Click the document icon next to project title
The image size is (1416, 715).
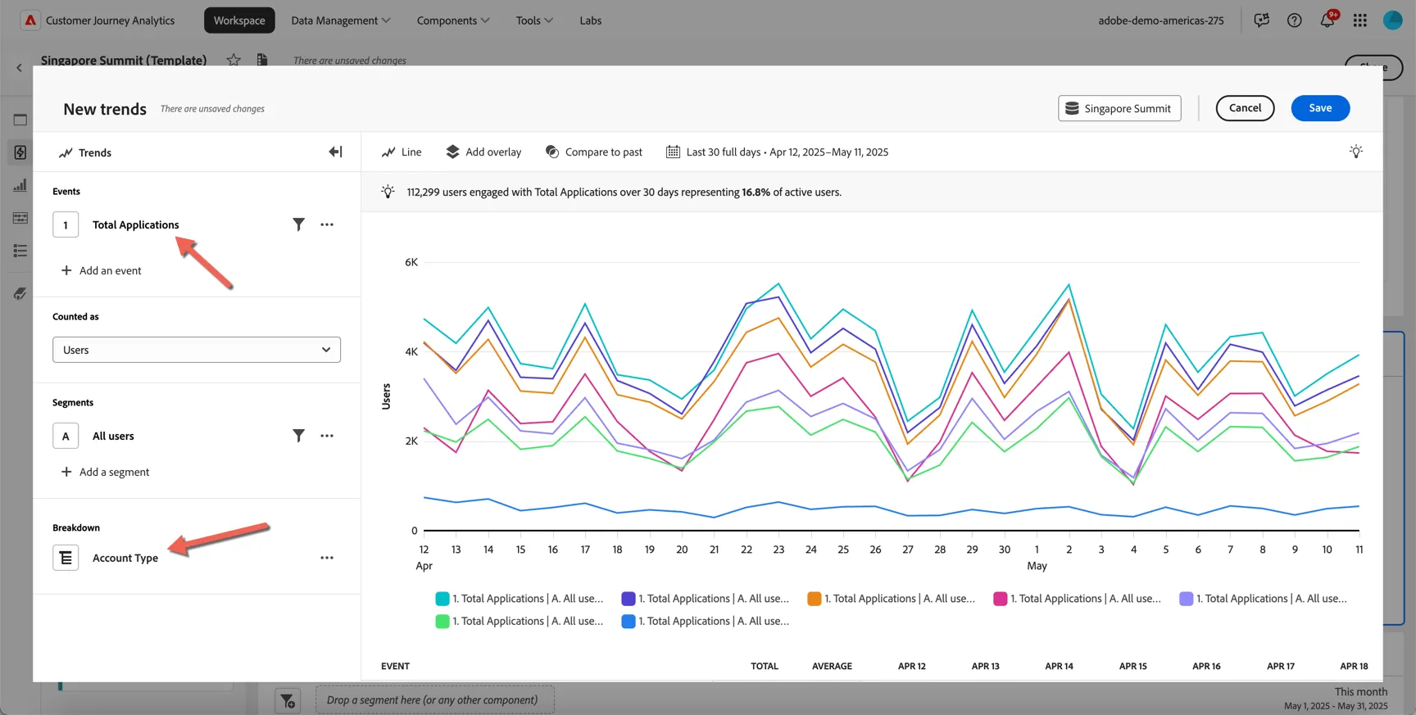coord(262,60)
